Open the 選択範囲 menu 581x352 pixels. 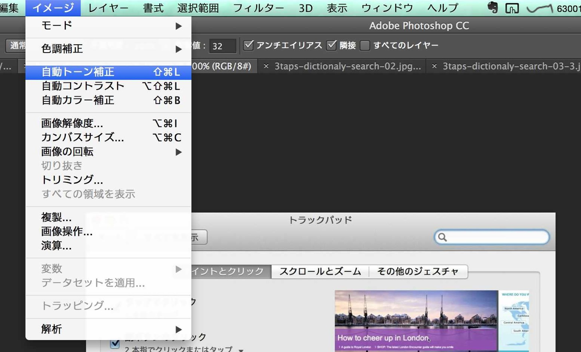pyautogui.click(x=198, y=8)
